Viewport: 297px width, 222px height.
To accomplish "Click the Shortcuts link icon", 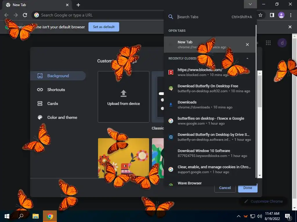I will coord(40,90).
